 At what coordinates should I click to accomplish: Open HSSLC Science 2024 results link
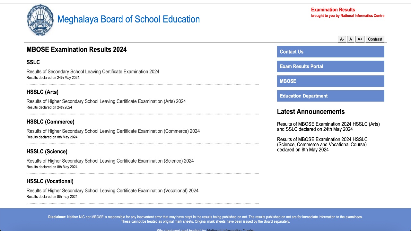[110, 161]
